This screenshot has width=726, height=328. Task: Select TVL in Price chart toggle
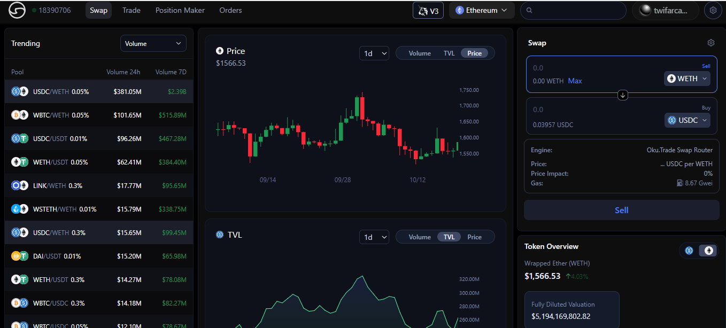(x=449, y=53)
